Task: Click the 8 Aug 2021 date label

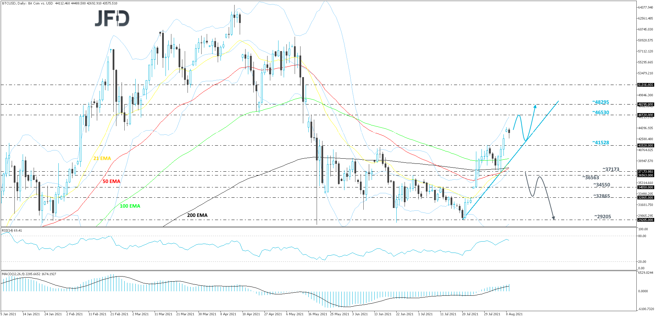Action: (x=514, y=314)
